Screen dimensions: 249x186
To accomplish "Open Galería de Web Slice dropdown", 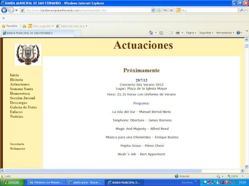I will (72, 26).
